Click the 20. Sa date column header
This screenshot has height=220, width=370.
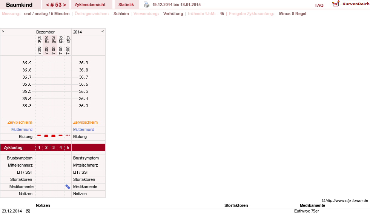[x=47, y=40]
